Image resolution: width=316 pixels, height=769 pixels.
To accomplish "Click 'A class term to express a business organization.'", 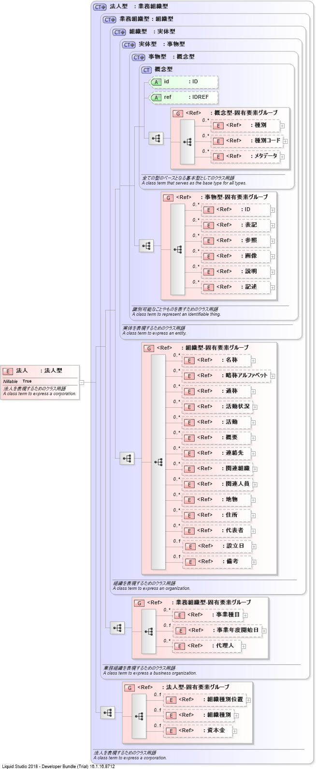I will [x=150, y=674].
